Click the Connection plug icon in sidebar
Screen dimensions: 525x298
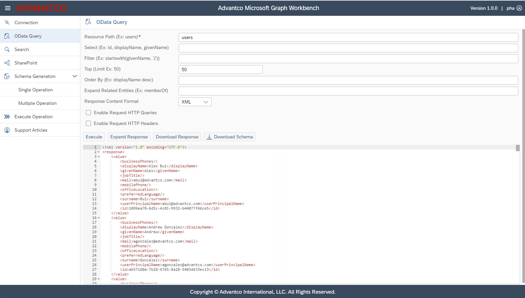tap(7, 23)
